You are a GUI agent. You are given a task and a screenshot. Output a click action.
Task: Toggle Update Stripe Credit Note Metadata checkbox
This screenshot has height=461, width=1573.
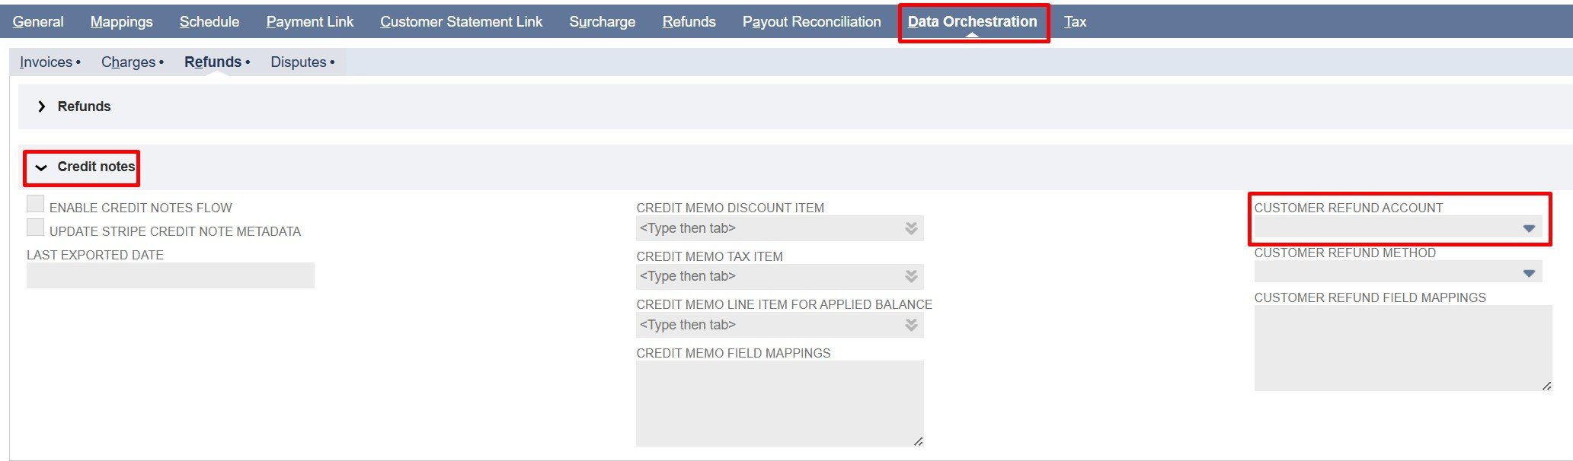click(36, 227)
